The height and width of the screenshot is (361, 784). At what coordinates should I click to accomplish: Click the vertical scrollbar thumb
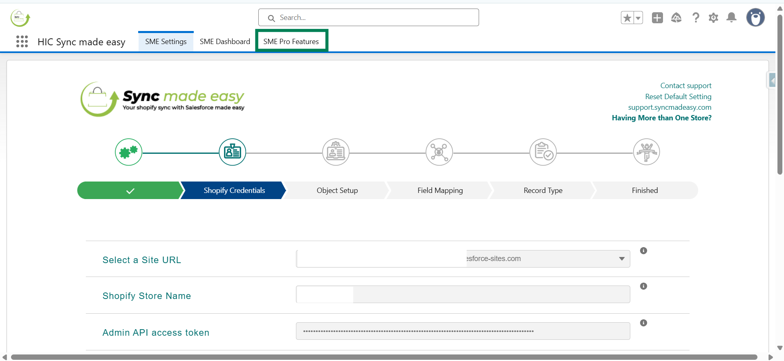[780, 94]
